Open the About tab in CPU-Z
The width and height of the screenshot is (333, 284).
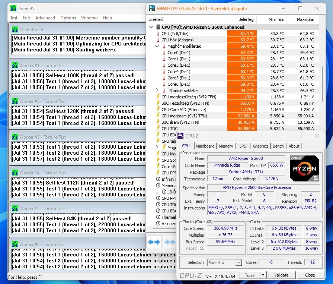click(x=294, y=146)
